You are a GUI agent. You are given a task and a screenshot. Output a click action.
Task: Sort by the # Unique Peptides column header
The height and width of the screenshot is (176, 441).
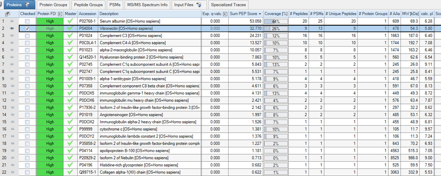[x=341, y=14]
